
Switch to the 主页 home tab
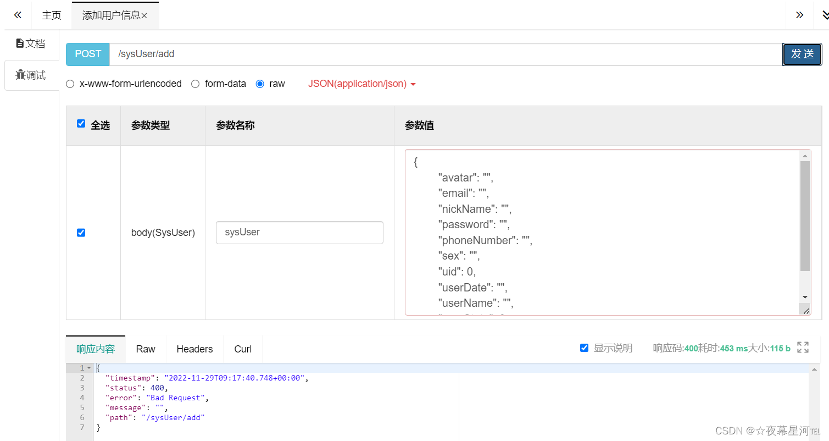click(x=52, y=15)
